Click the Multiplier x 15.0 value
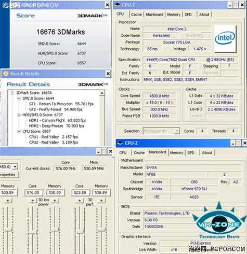The height and width of the screenshot is (254, 247). click(159, 103)
